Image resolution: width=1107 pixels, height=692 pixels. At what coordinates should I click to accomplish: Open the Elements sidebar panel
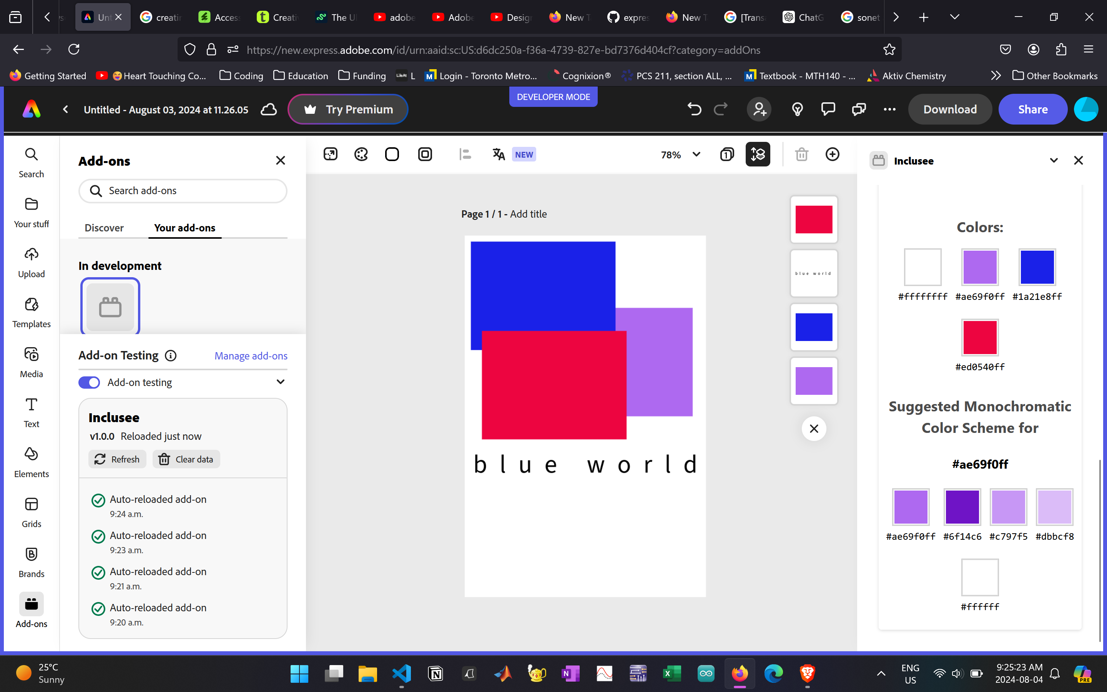click(x=31, y=462)
